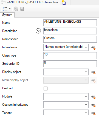Image resolution: width=99 pixels, height=115 pixels.
Task: Click the new document icon tab
Action: [64, 2]
